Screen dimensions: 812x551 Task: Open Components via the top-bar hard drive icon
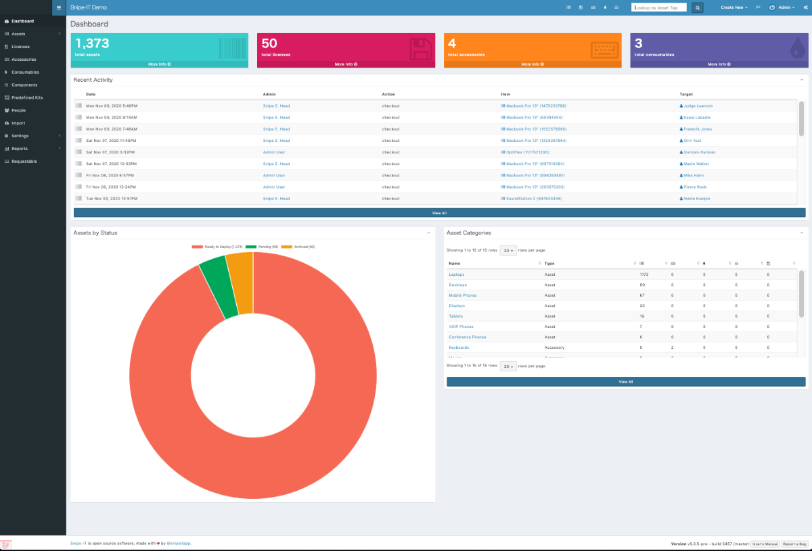point(616,7)
